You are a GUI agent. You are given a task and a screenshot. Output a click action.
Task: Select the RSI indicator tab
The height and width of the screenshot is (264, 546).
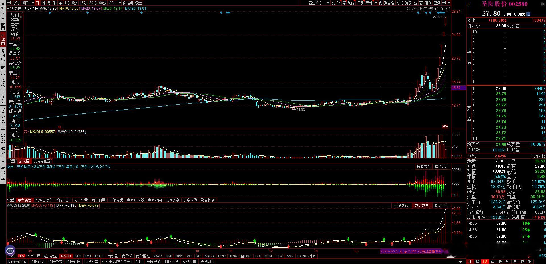click(88, 256)
